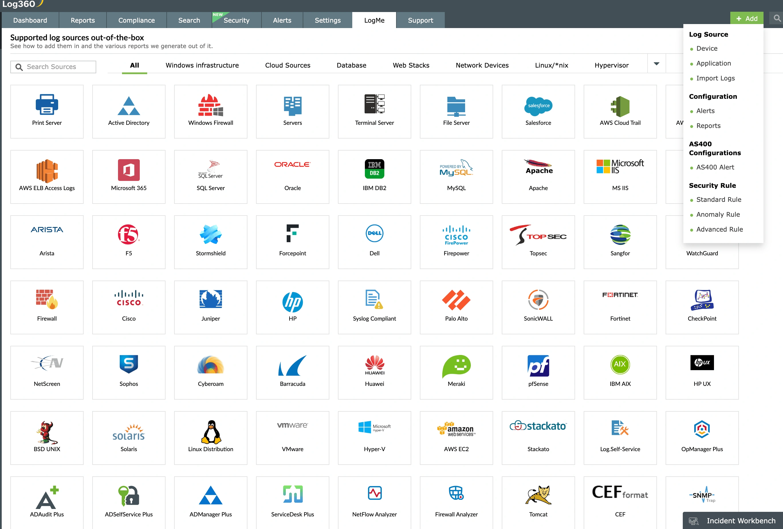Click the green Add button
This screenshot has width=783, height=529.
(x=747, y=19)
